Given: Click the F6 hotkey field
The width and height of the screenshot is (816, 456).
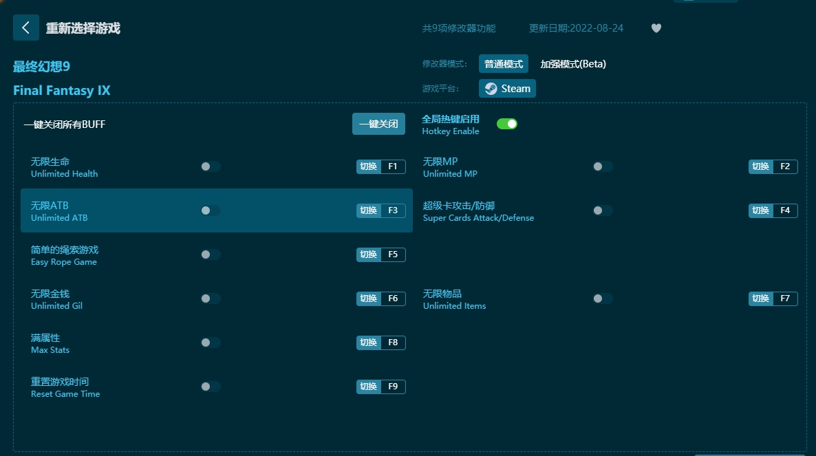Looking at the screenshot, I should pos(393,298).
